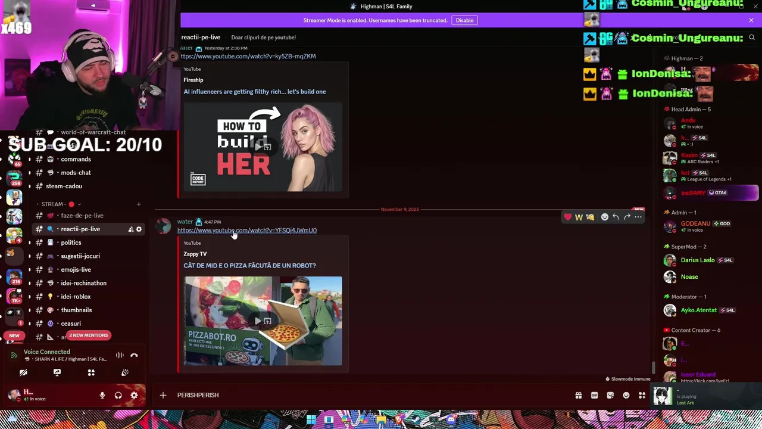
Task: React with W emoji on message
Action: click(x=579, y=217)
